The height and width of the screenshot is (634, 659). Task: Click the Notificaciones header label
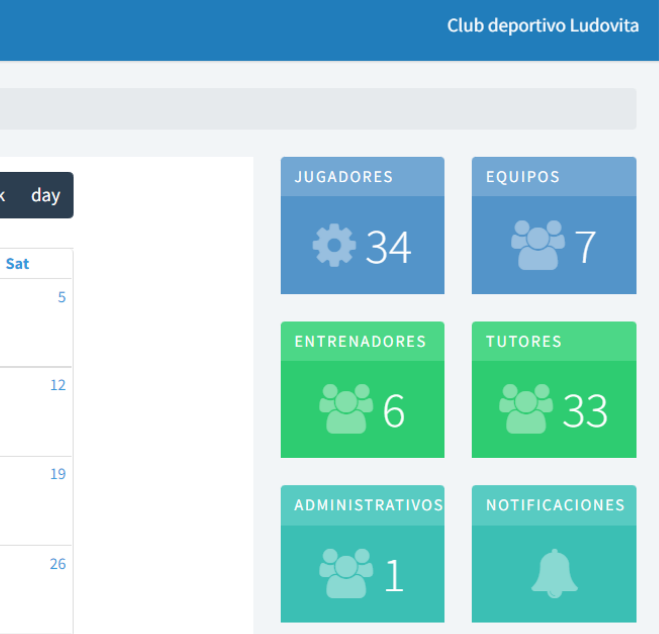[555, 505]
